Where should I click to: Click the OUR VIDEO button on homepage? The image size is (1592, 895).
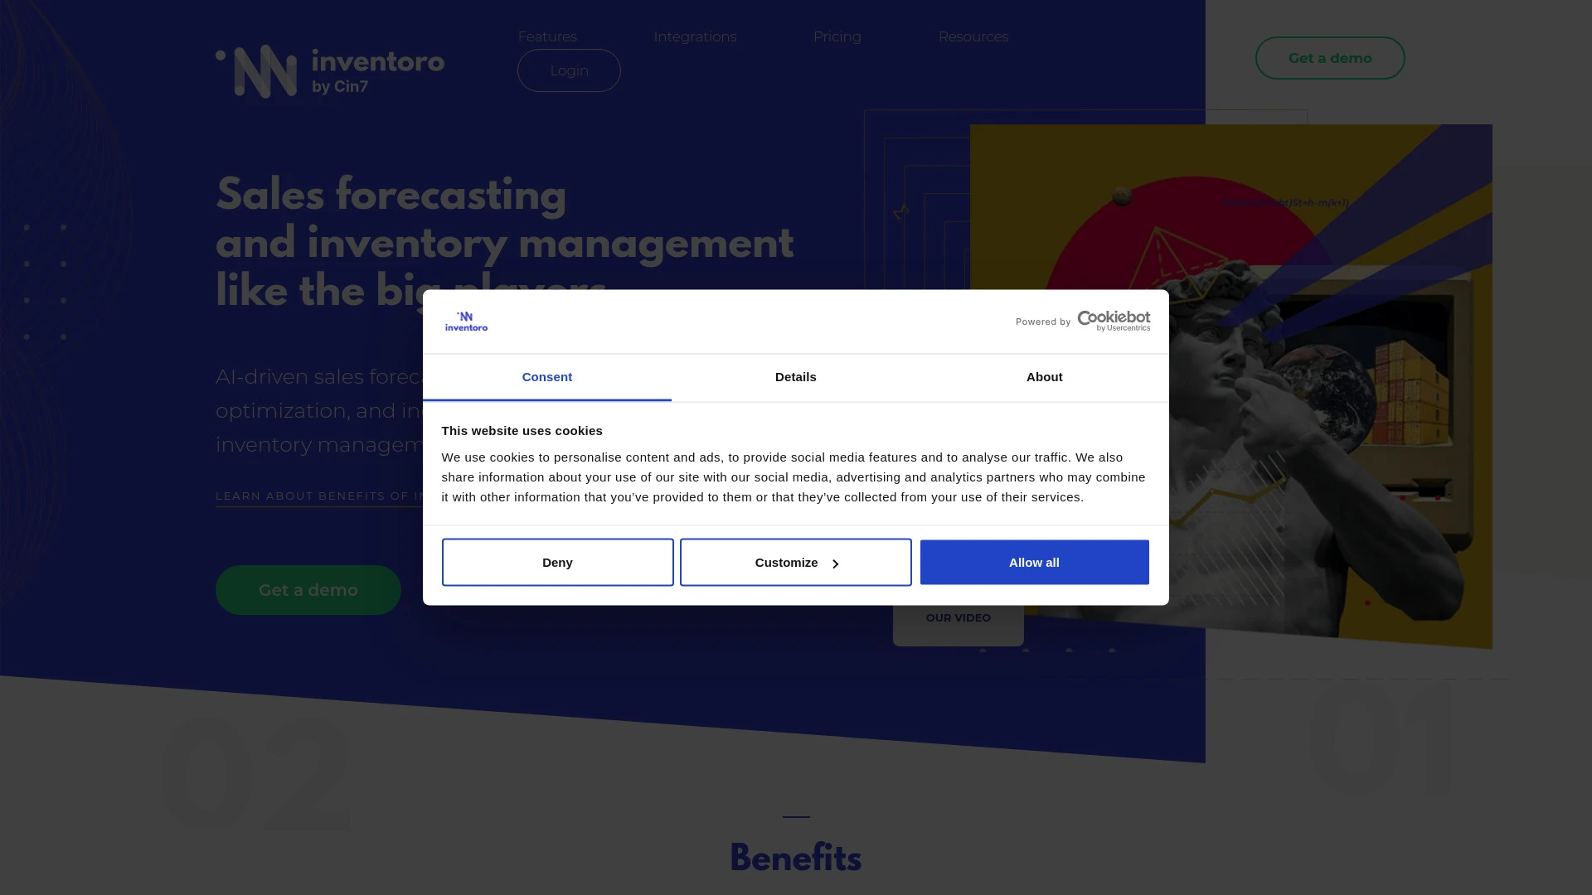tap(958, 617)
